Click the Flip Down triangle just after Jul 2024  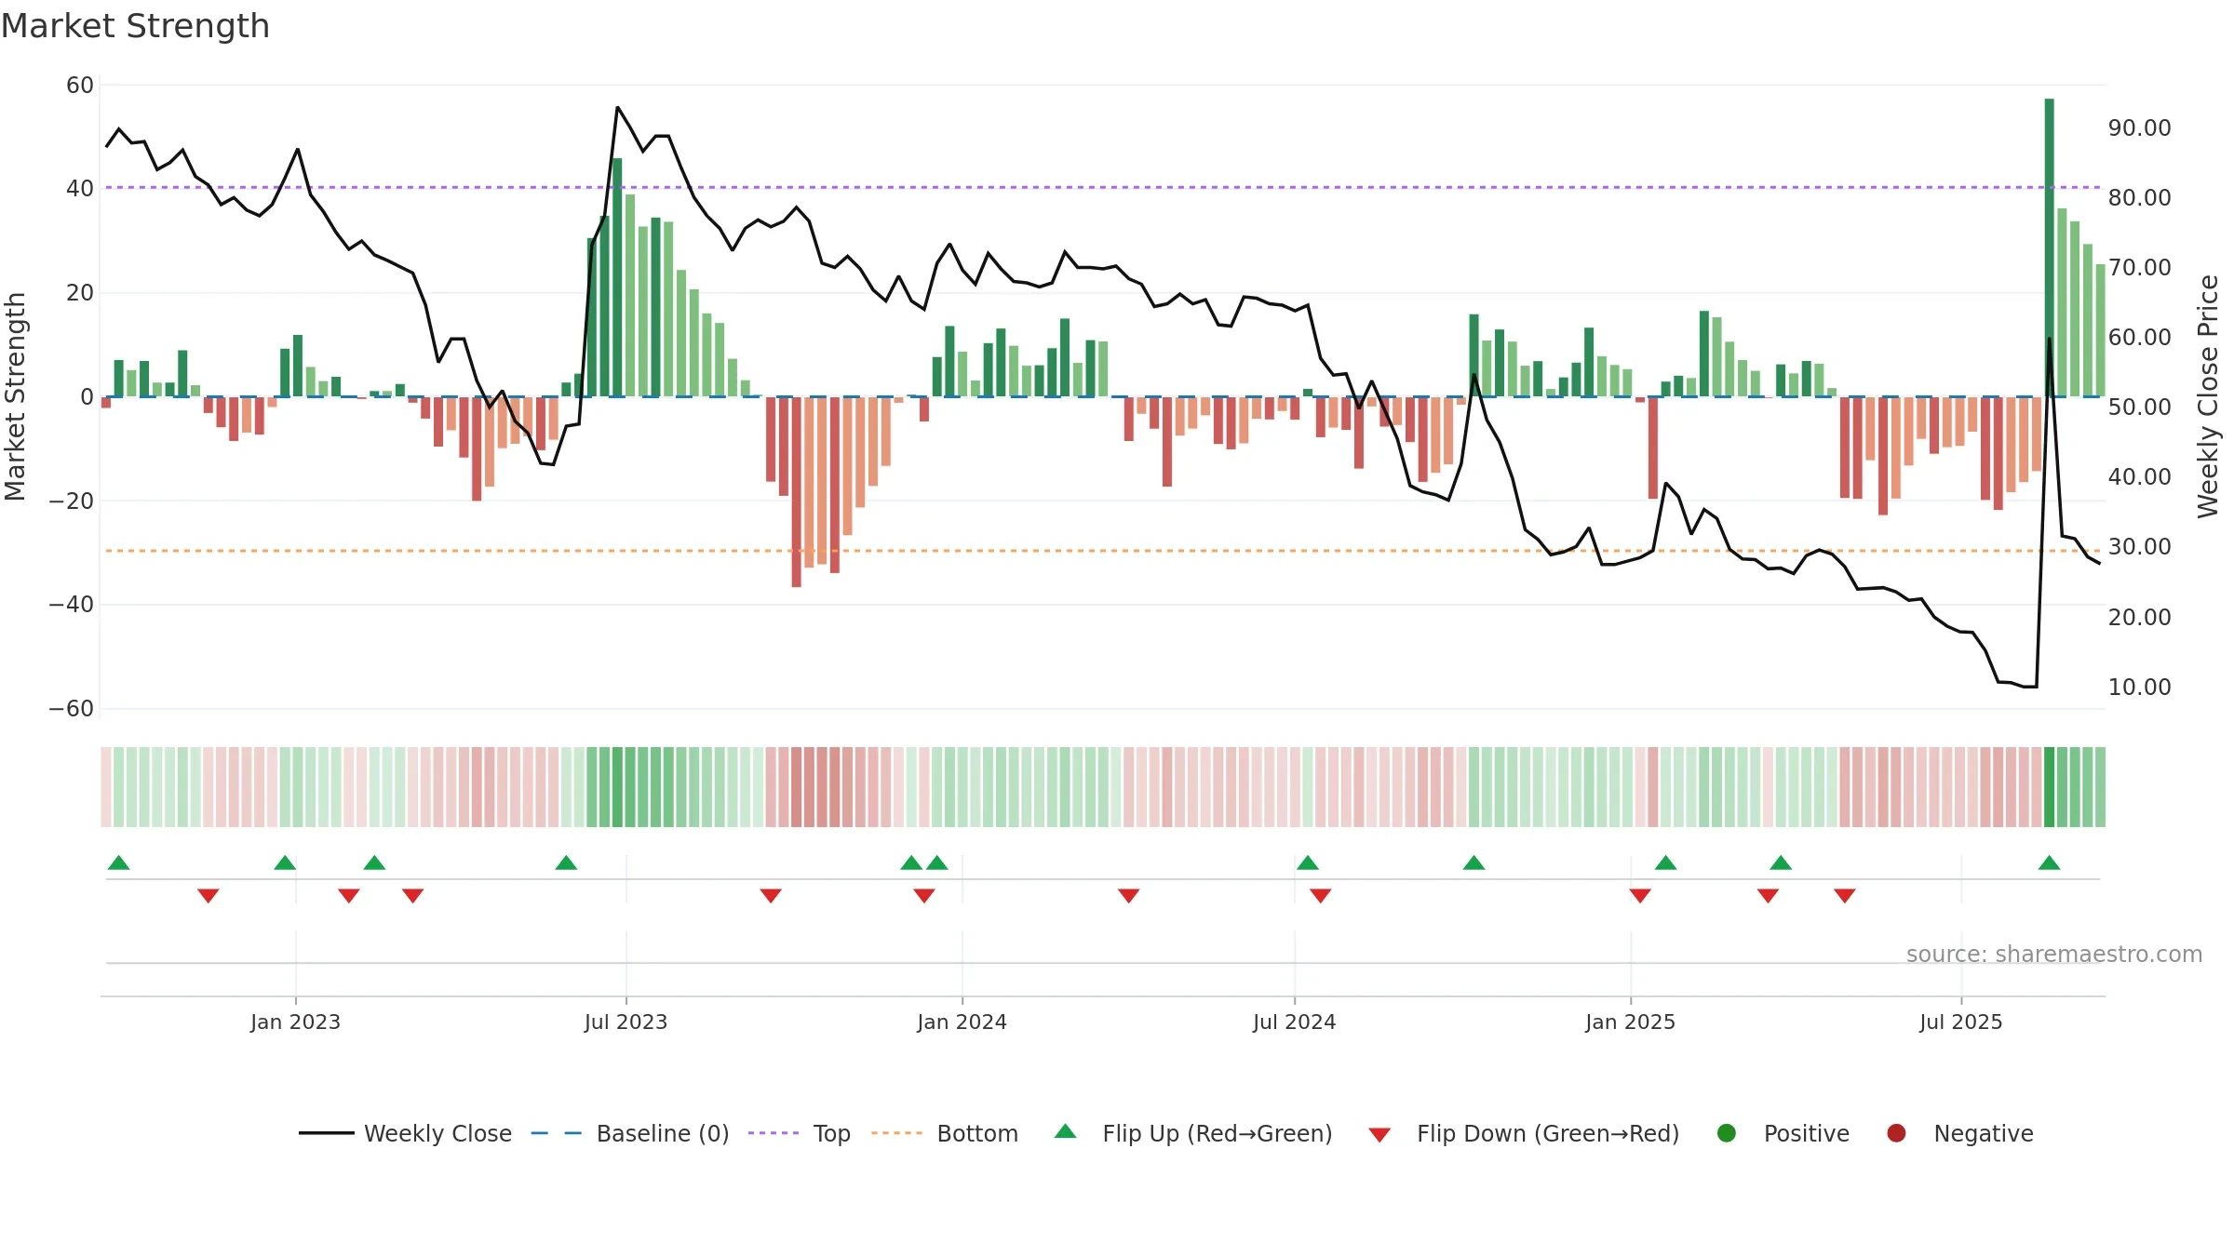[x=1321, y=895]
